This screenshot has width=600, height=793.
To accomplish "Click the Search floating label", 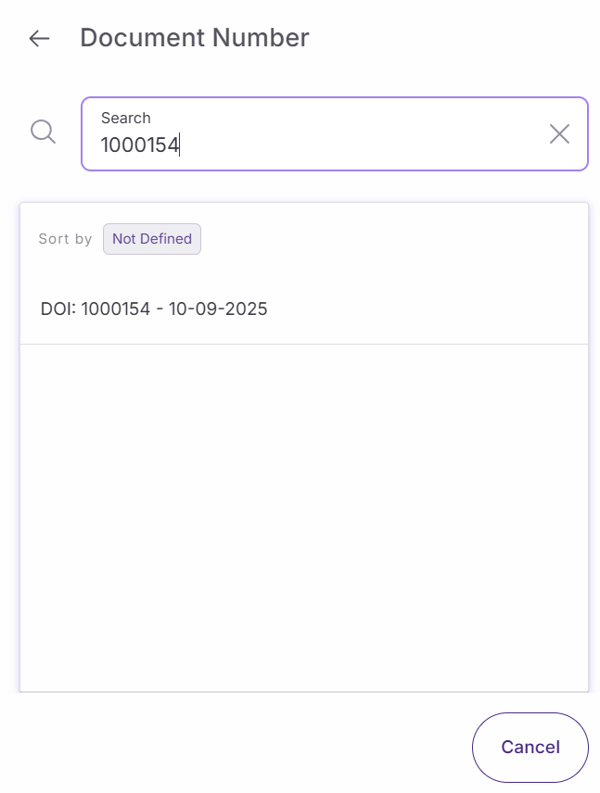I will (x=126, y=118).
